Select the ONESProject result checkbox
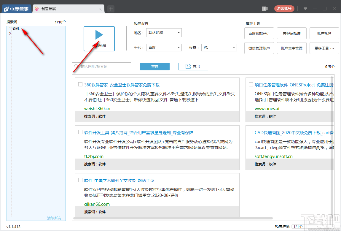 251,84
